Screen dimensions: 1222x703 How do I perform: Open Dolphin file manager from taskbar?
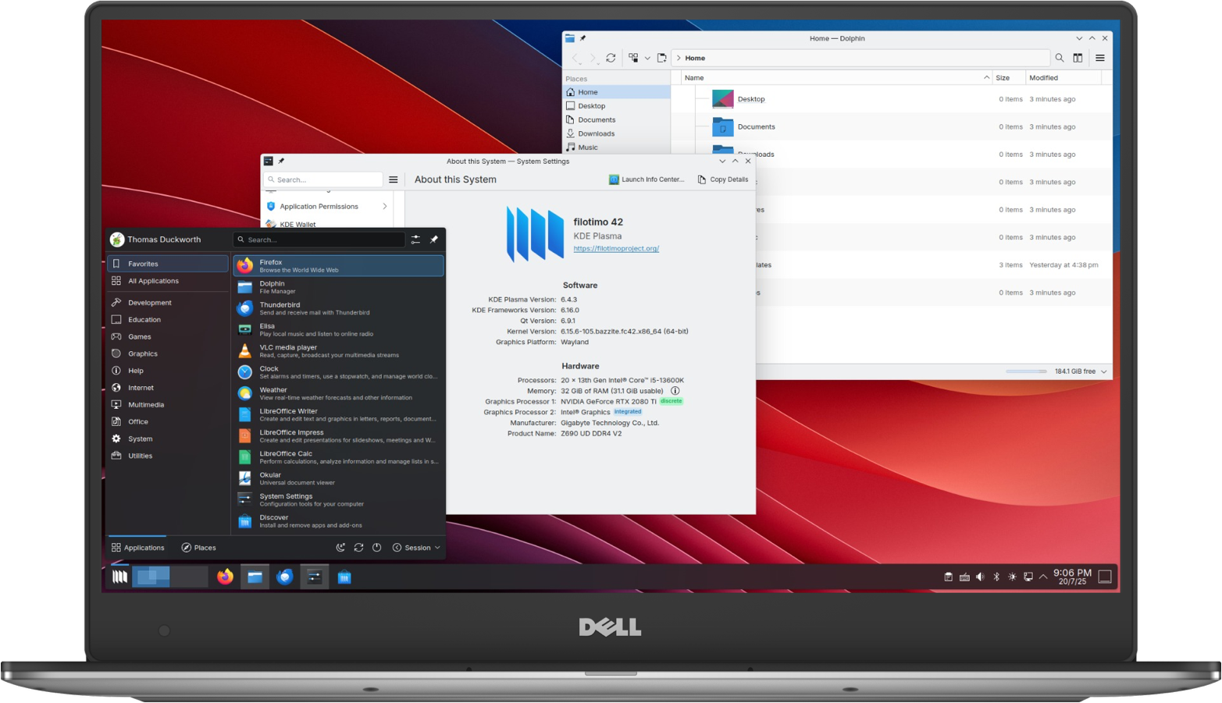pyautogui.click(x=255, y=577)
